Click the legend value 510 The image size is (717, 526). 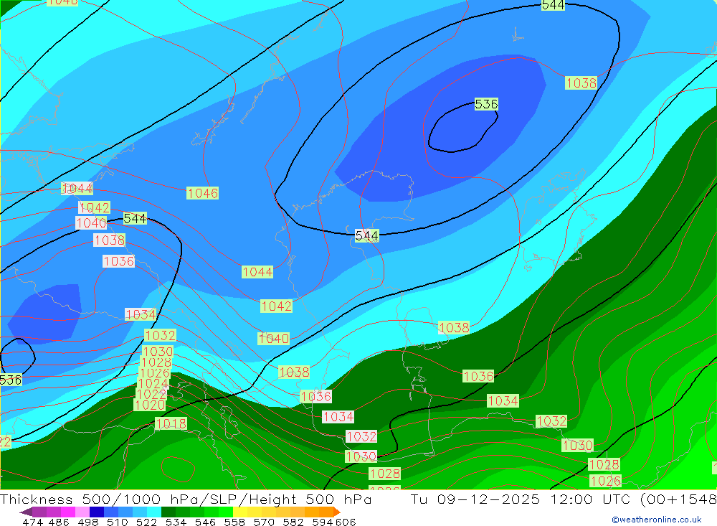tap(118, 522)
